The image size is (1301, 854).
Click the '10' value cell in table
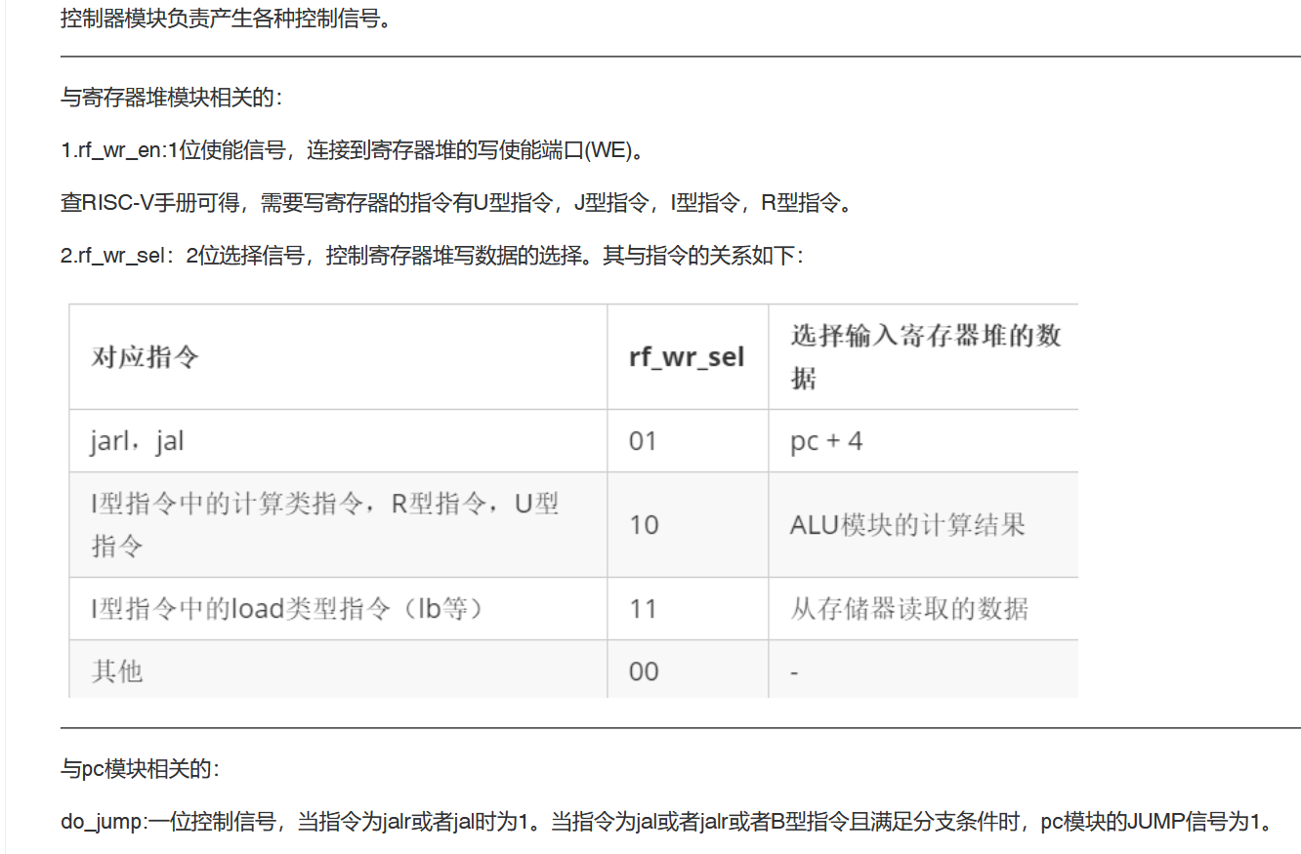click(644, 525)
